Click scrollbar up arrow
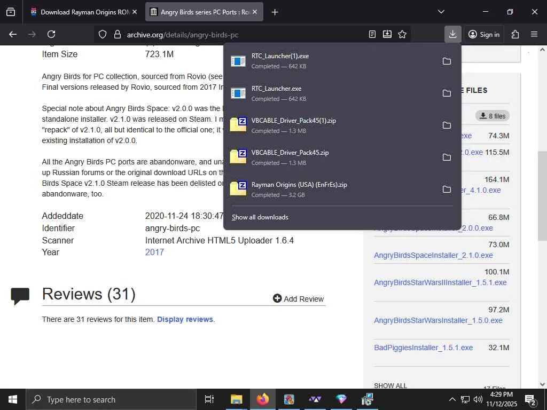 click(x=542, y=50)
